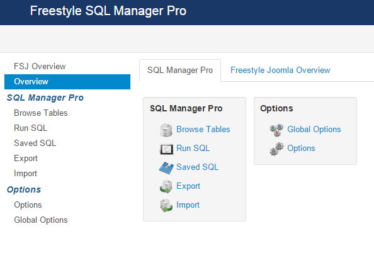Select the SQL Manager Pro tab
This screenshot has width=374, height=253.
pyautogui.click(x=180, y=70)
